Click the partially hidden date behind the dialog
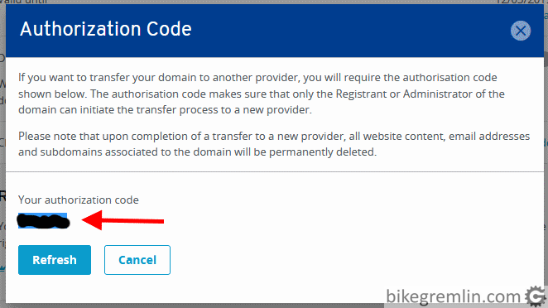 pyautogui.click(x=520, y=2)
